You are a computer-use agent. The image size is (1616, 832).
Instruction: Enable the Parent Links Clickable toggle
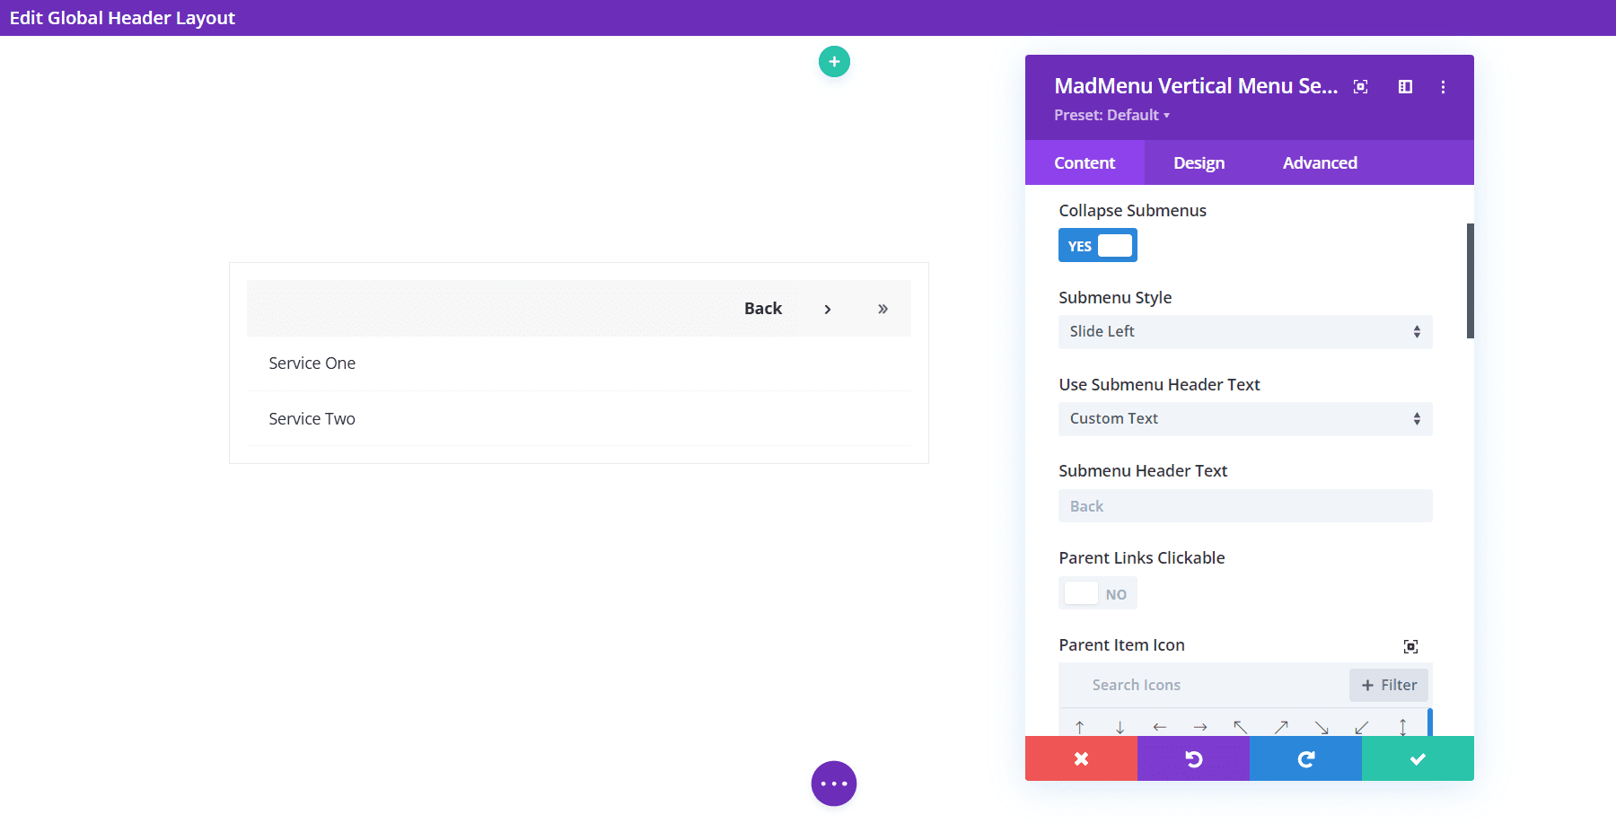1098,593
